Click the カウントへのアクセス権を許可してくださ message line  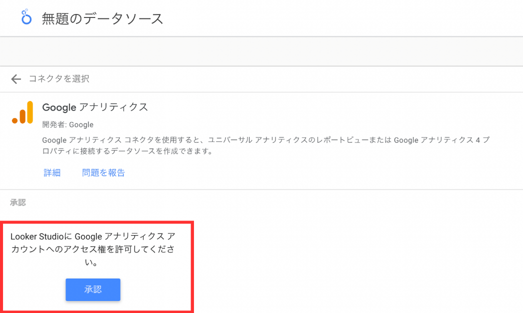(93, 249)
